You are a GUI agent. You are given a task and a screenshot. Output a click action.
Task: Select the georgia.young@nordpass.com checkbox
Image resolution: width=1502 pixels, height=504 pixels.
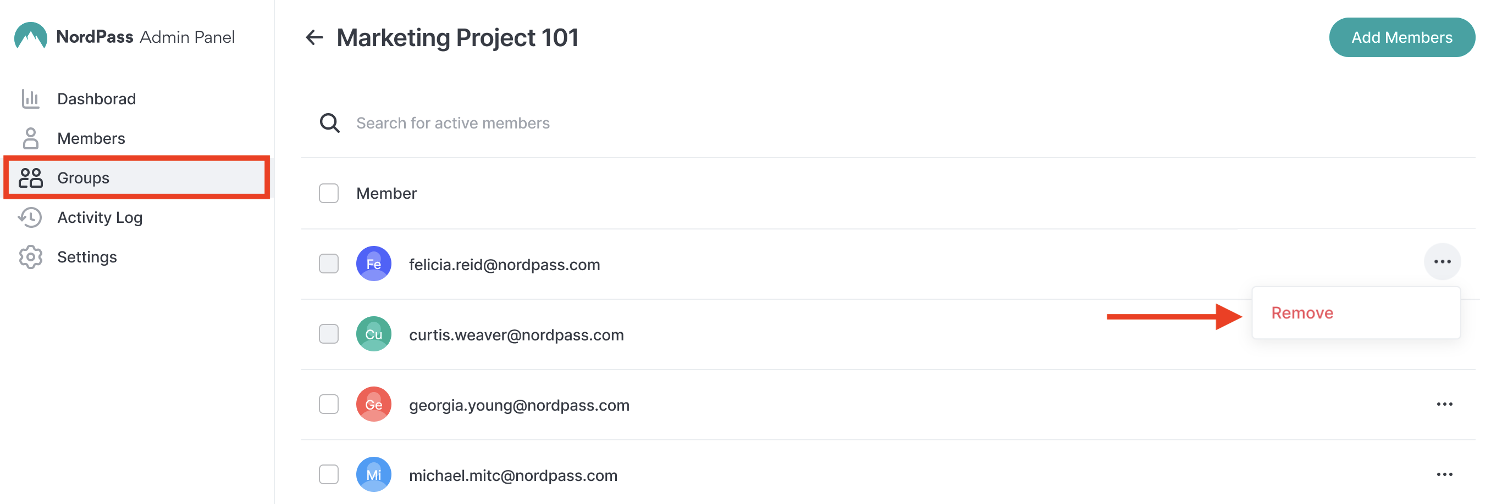[x=329, y=404]
